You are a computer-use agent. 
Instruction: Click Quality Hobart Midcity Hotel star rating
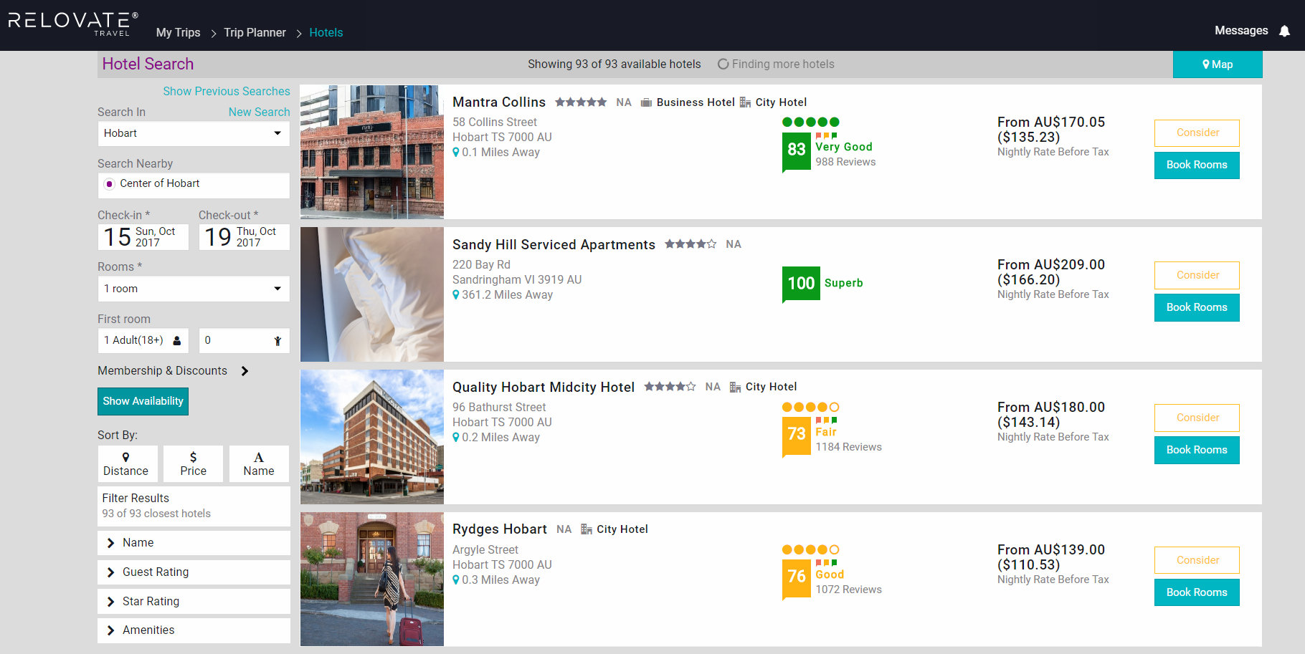click(669, 387)
